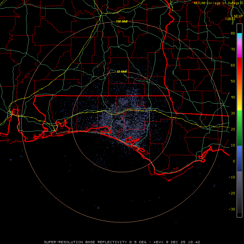Click the "50 NMI" range ring label
Image resolution: width=244 pixels, height=244 pixels.
(x=122, y=72)
